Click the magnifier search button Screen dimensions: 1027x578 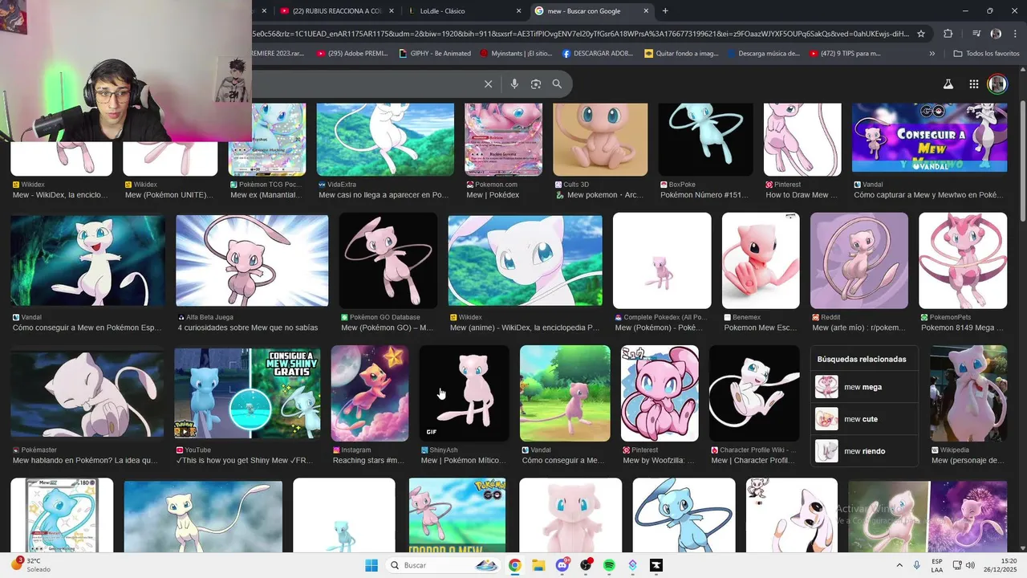click(557, 84)
